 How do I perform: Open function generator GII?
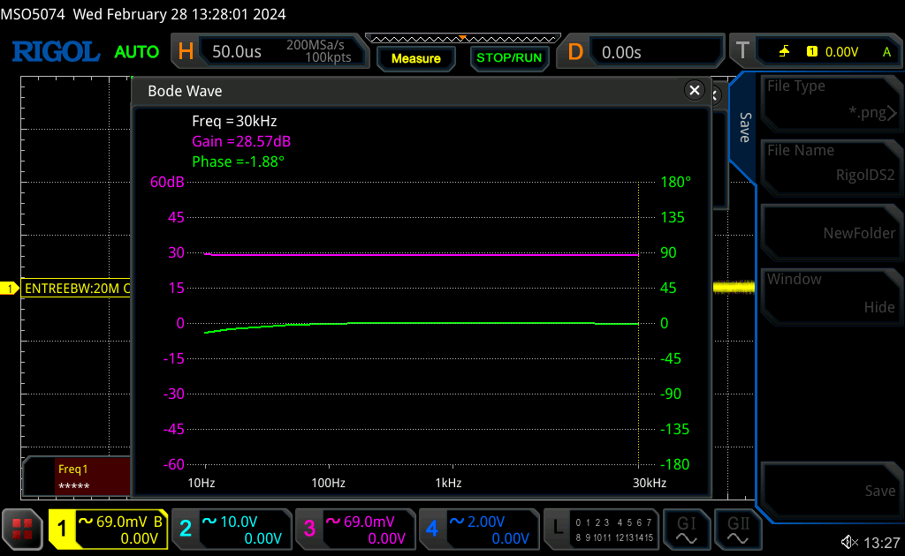point(738,529)
